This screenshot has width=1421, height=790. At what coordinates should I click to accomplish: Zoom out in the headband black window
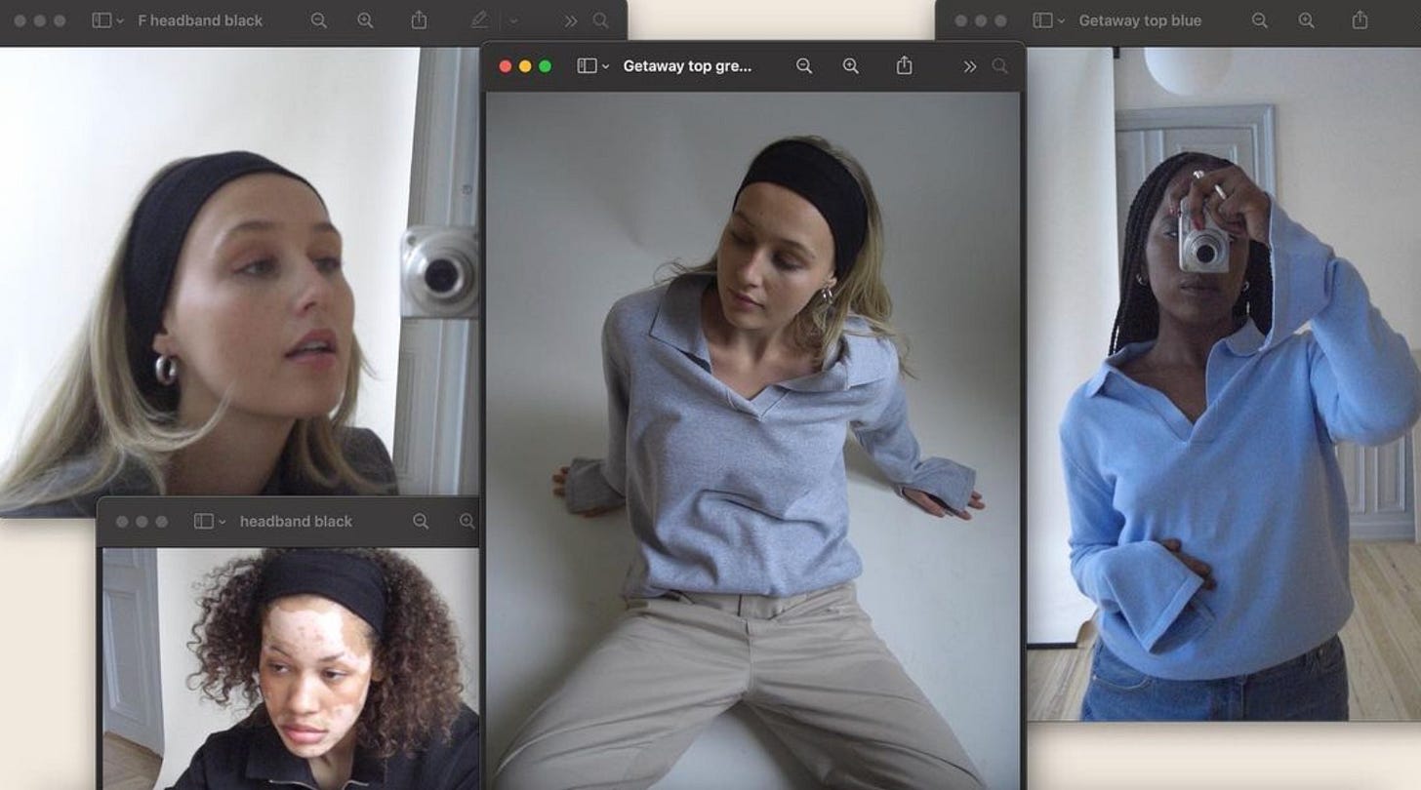(421, 522)
